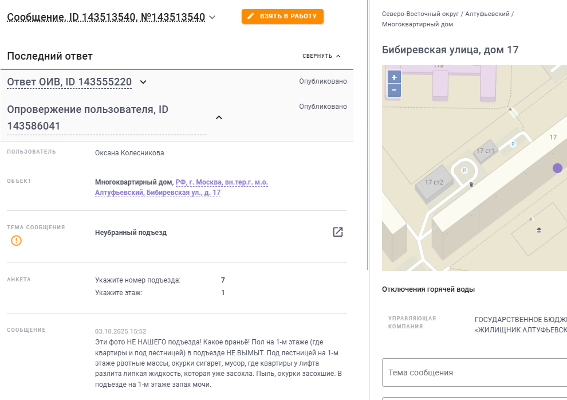The height and width of the screenshot is (400, 567).
Task: Click the «Отключения горячей воды» label
Action: pyautogui.click(x=428, y=289)
